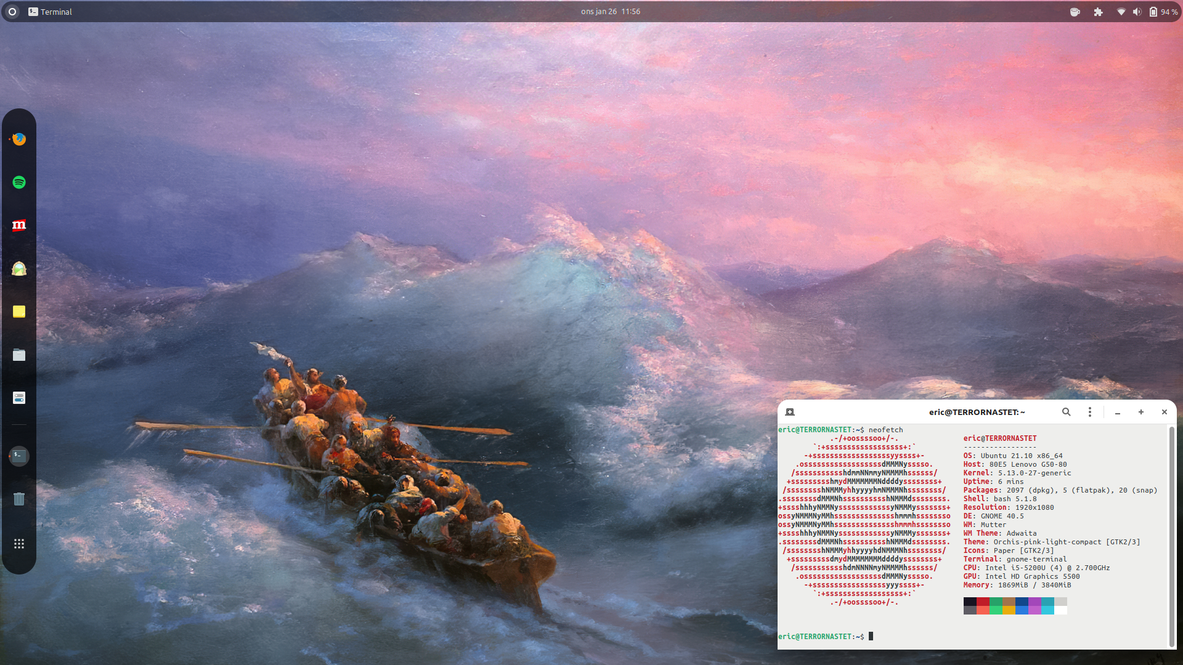Open a new terminal tab

coord(790,412)
